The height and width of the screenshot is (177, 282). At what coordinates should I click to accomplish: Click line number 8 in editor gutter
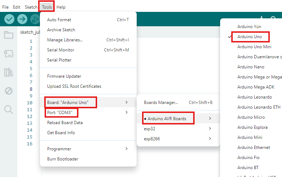tap(31, 89)
